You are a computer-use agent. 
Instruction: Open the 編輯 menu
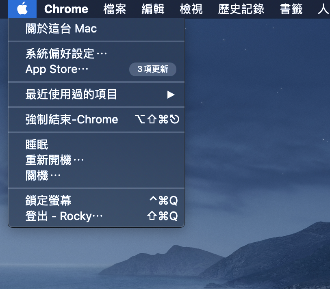tap(153, 9)
